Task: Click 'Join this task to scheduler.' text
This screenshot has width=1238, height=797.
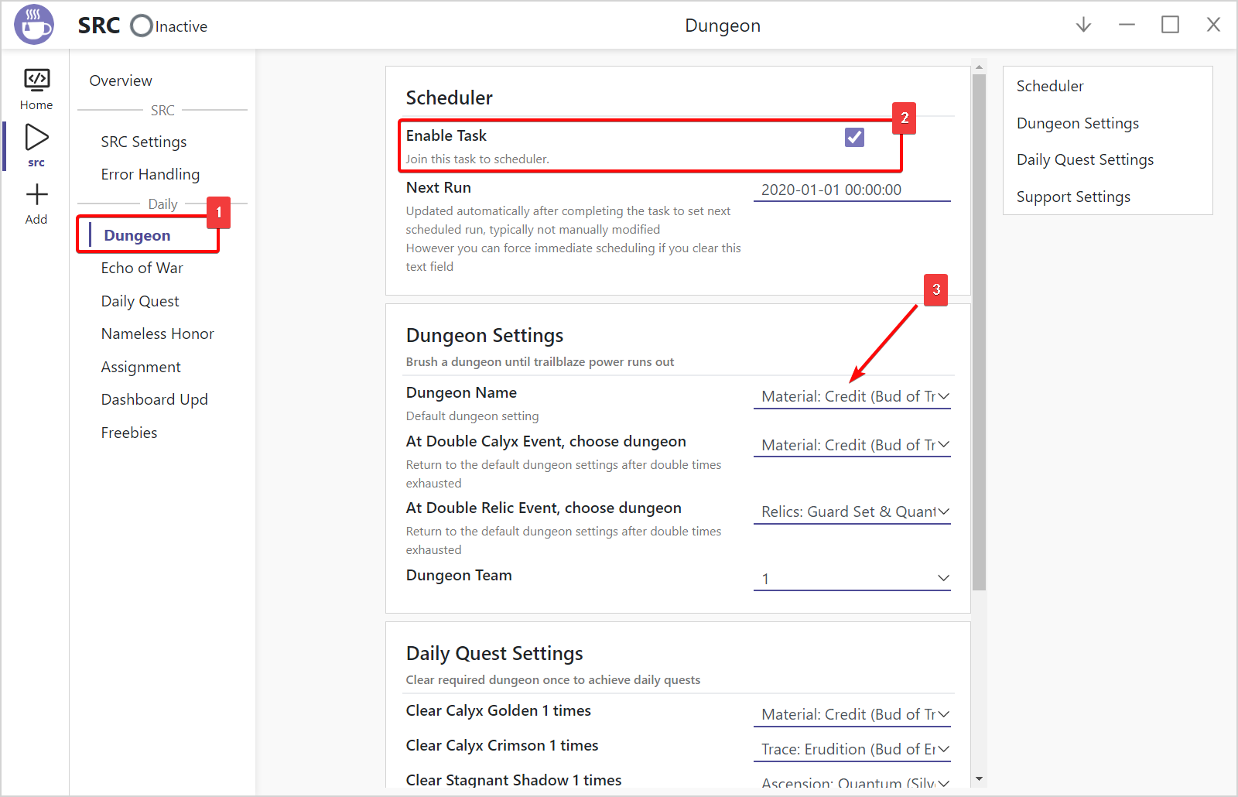Action: click(477, 159)
